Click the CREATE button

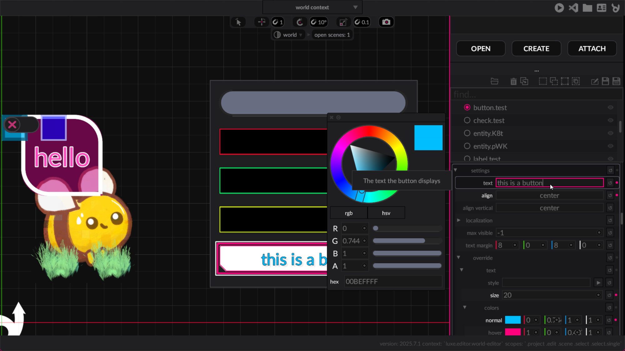536,49
